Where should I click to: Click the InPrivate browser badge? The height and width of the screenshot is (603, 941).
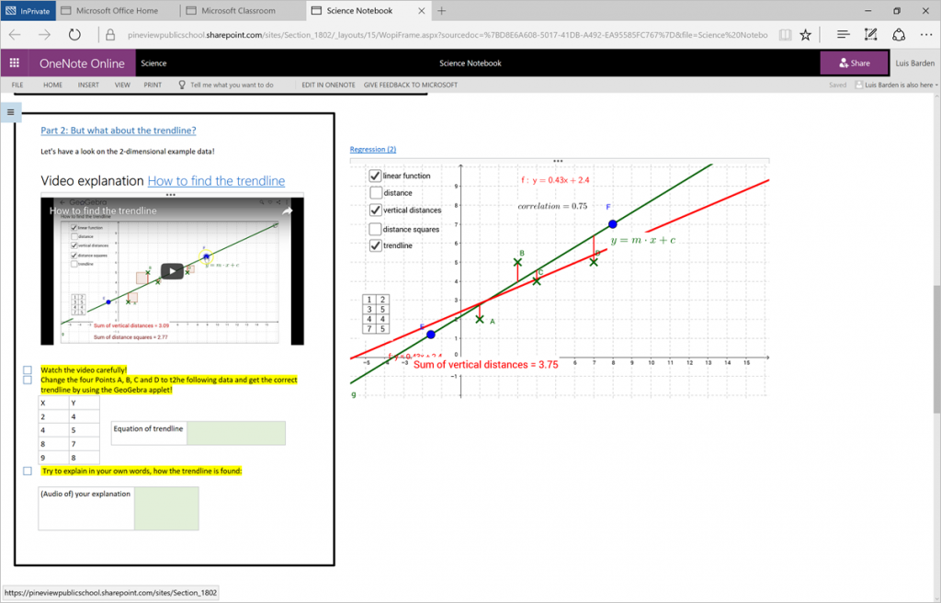[x=28, y=11]
